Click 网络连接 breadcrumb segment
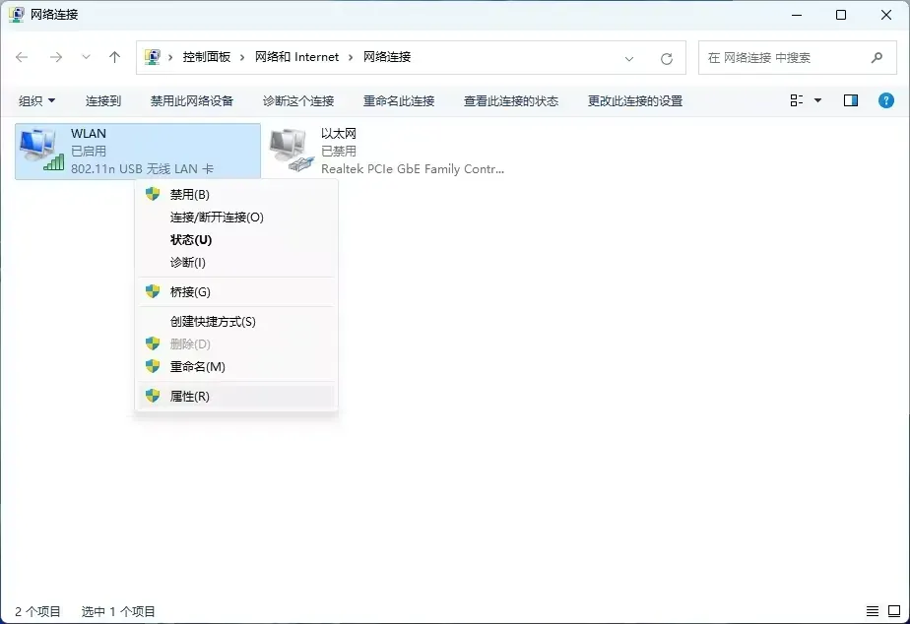The height and width of the screenshot is (624, 910). (x=387, y=57)
